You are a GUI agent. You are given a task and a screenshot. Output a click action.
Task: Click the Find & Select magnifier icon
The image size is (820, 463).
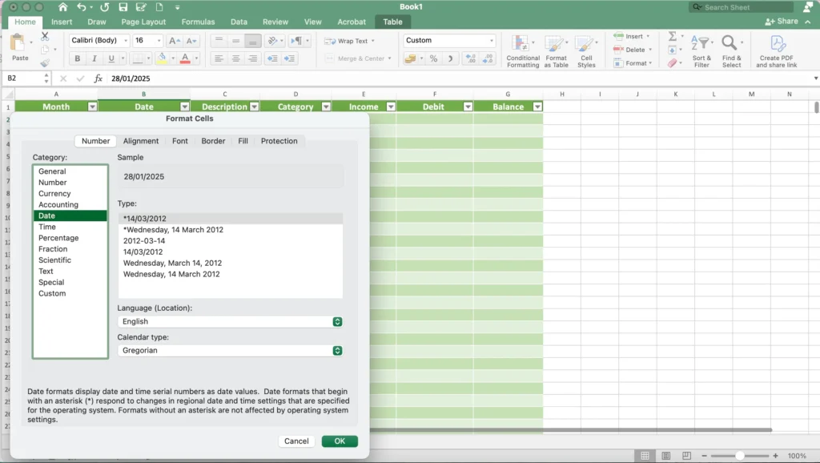(x=730, y=42)
